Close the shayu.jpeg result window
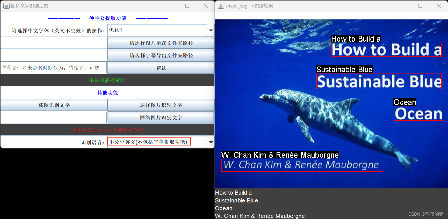 [439, 6]
